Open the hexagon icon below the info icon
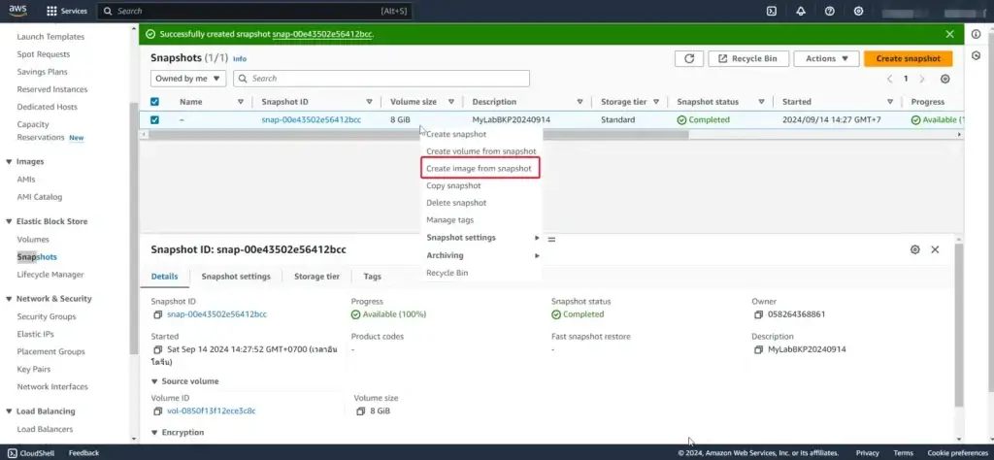 coord(977,55)
